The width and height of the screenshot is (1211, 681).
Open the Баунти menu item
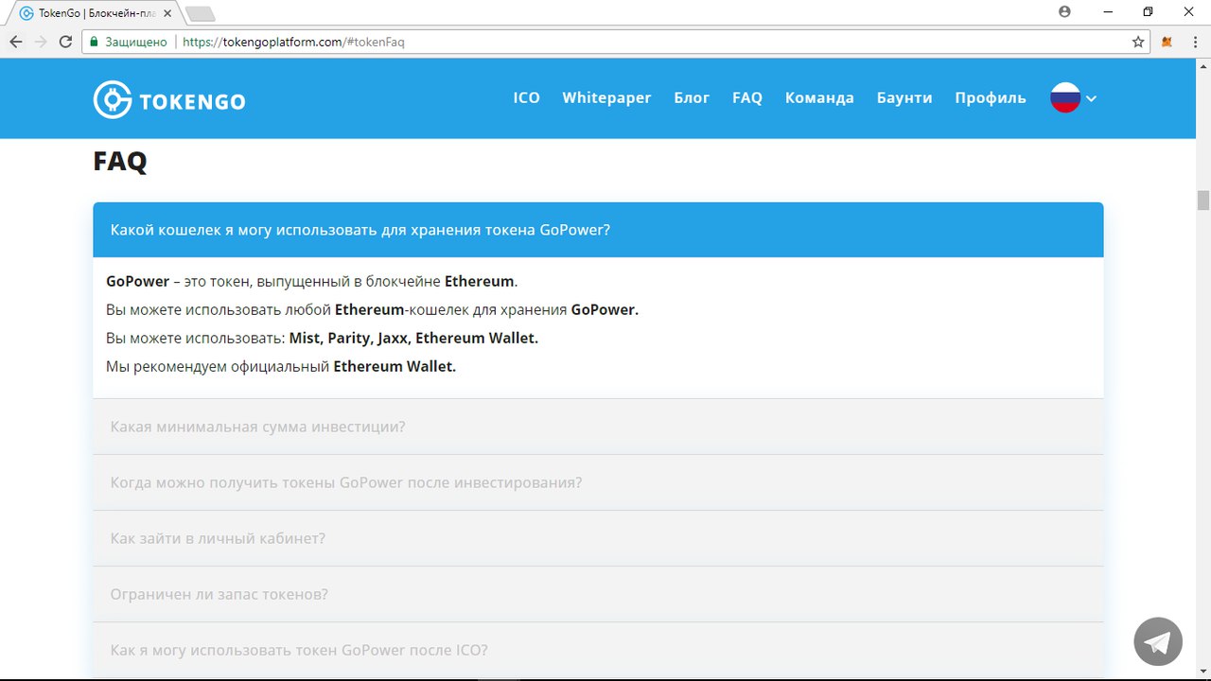(x=904, y=97)
